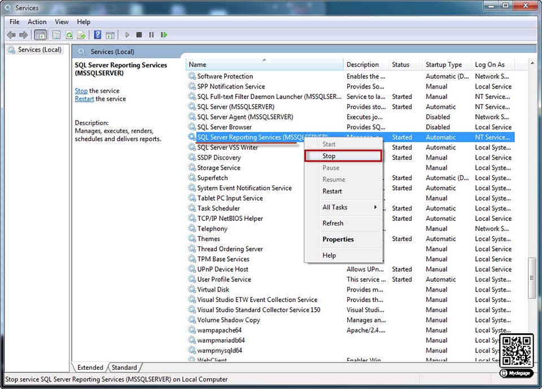
Task: Select Tablet PC Input Service row
Action: (x=350, y=198)
